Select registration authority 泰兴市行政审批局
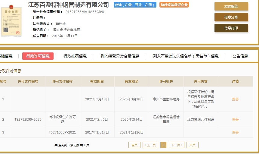 pos(66,30)
